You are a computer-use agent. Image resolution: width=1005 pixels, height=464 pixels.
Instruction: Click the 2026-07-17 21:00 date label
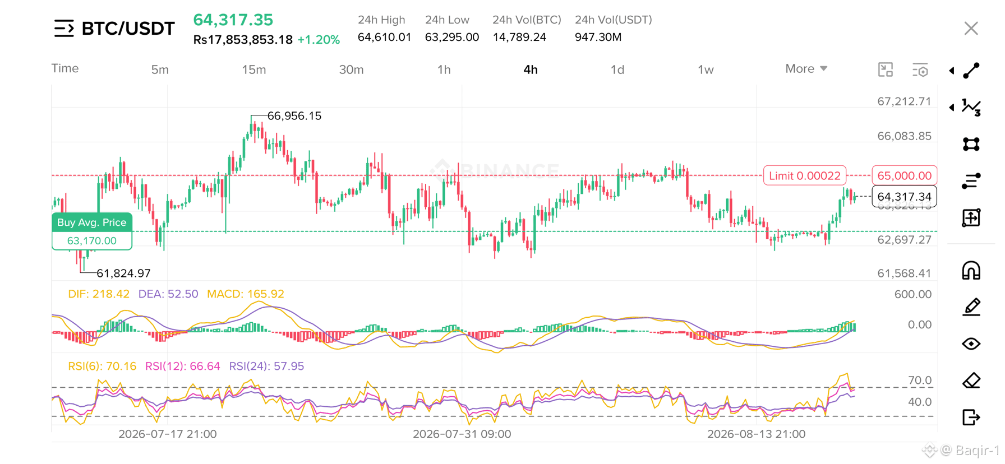[x=168, y=434]
